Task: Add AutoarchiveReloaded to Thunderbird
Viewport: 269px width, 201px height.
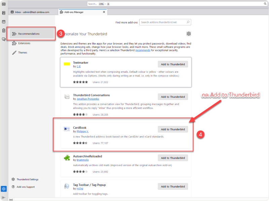Action: coord(173,158)
